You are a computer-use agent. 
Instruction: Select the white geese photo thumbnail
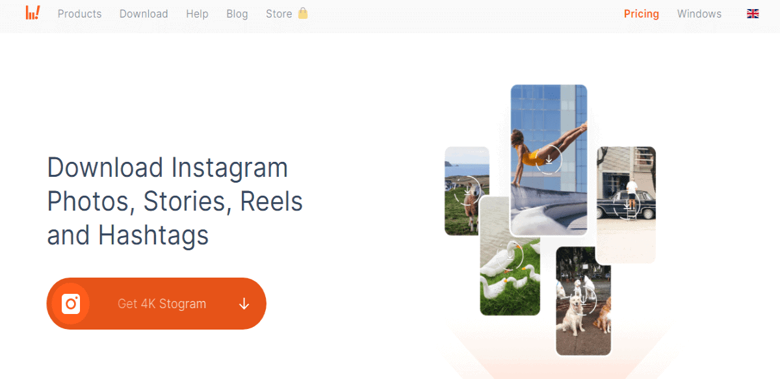point(510,255)
